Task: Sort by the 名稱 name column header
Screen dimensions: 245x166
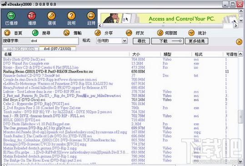Action: pyautogui.click(x=65, y=54)
